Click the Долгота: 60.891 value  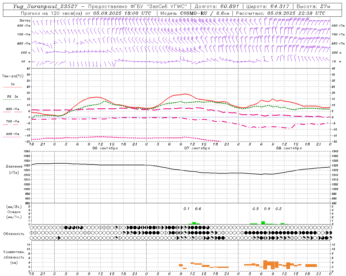217,6
